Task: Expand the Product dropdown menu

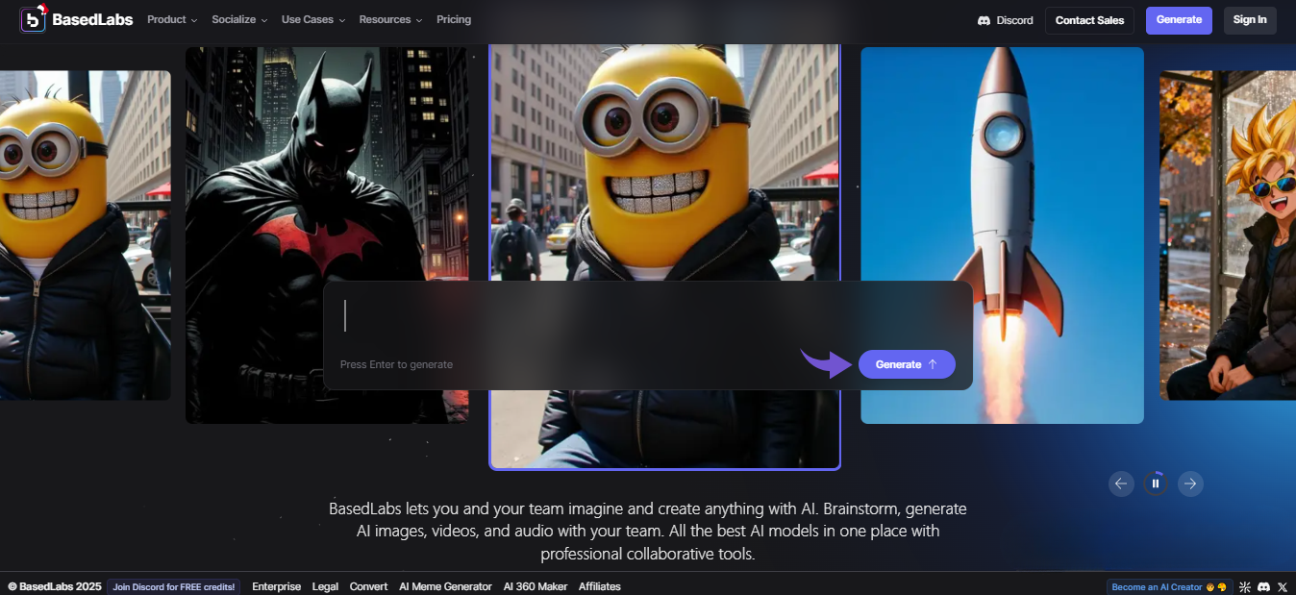Action: (x=172, y=19)
